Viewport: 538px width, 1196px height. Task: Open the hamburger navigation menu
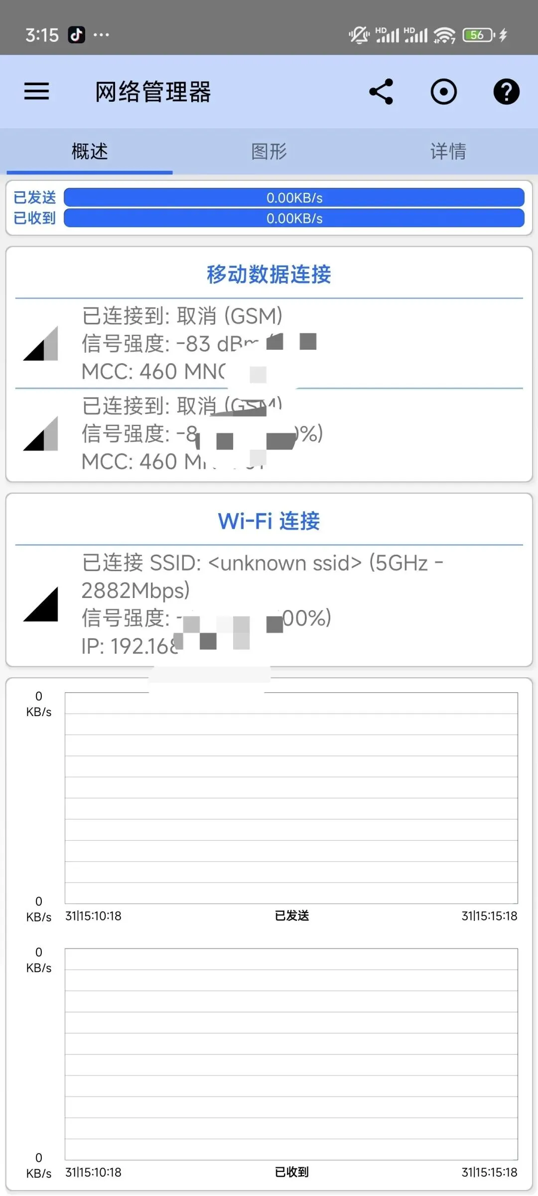(37, 92)
